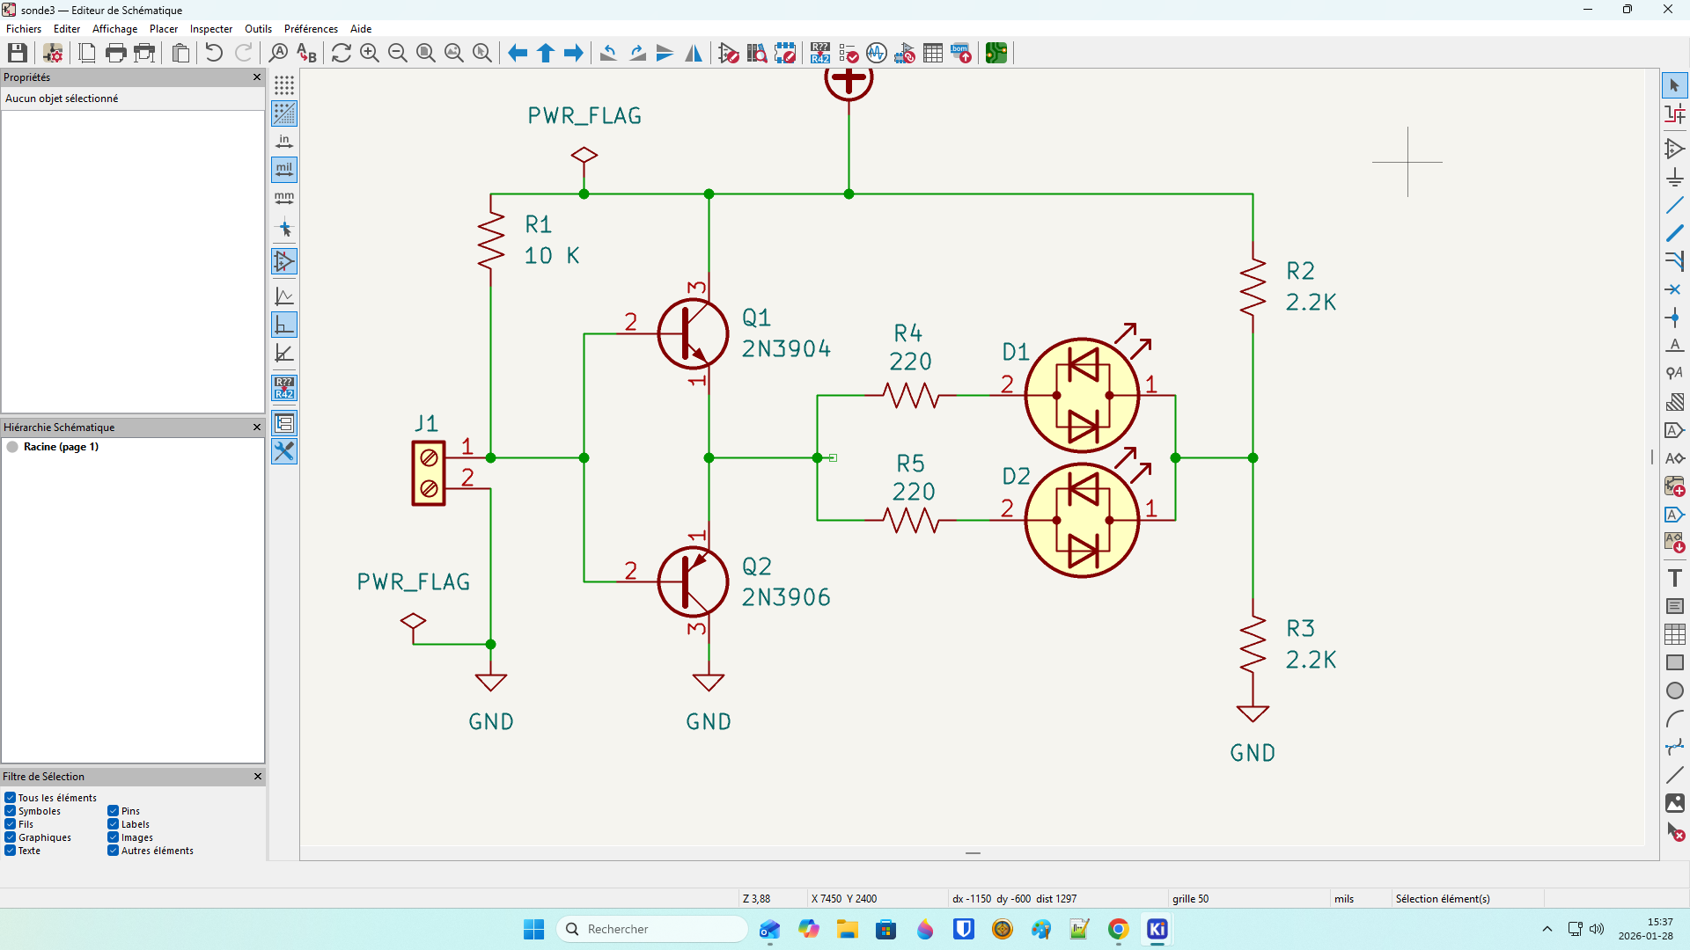The image size is (1690, 950).
Task: Toggle the Symboles filter checkbox
Action: click(x=11, y=811)
